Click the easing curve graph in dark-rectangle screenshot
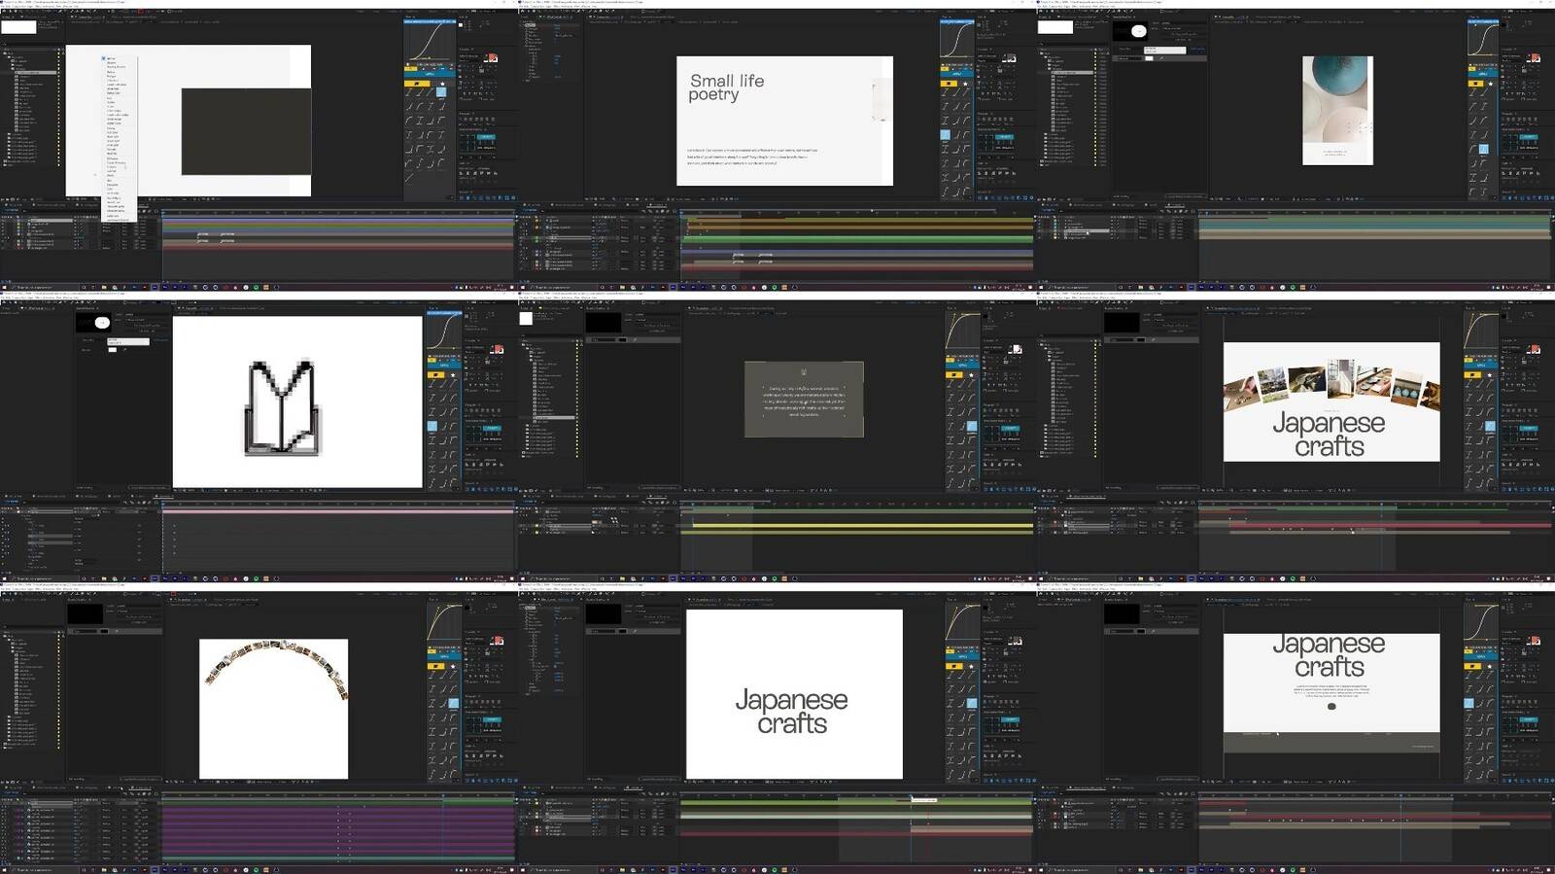1555x874 pixels. tap(430, 41)
